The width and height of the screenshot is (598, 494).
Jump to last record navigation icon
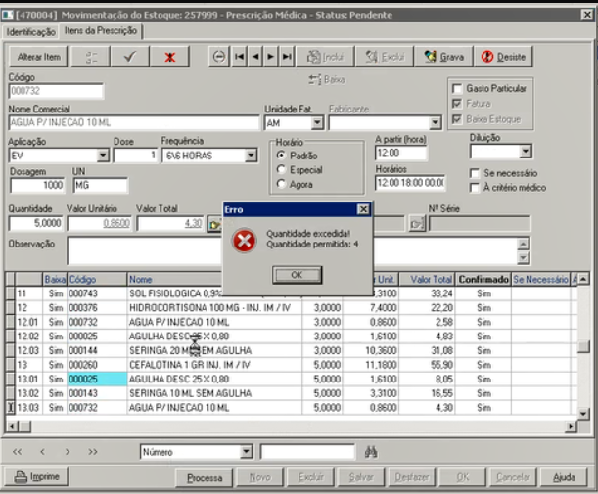tap(287, 57)
